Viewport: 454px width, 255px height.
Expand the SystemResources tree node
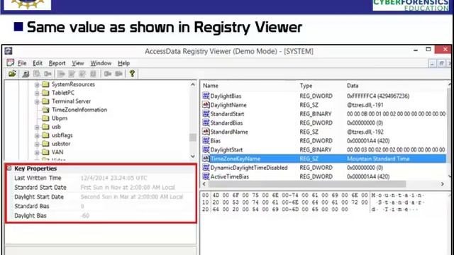(x=37, y=85)
